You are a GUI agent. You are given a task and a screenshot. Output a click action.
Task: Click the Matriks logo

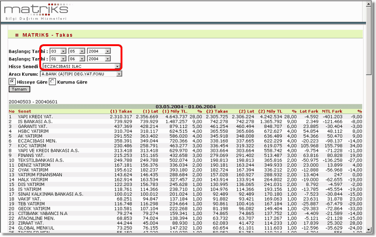[36, 12]
